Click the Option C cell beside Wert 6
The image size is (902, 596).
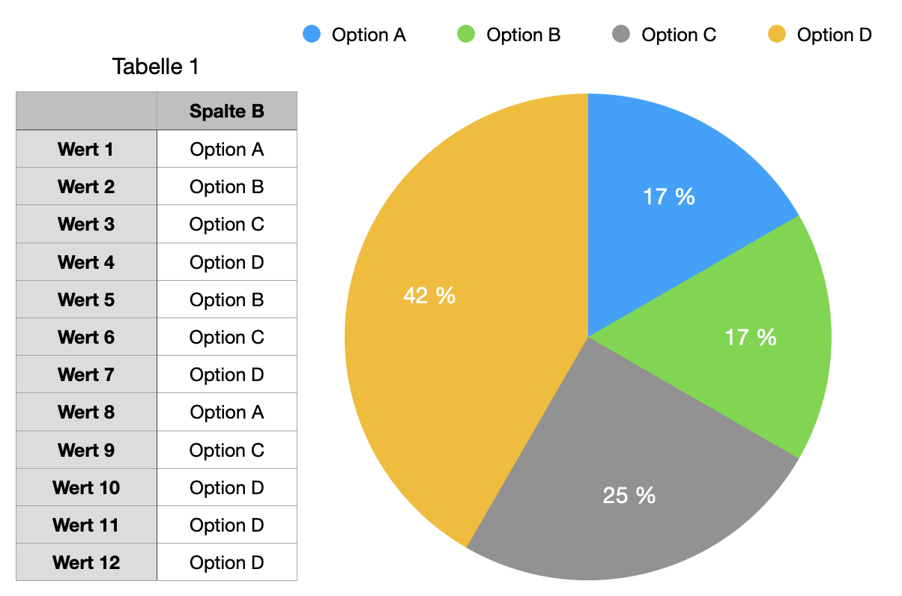[x=227, y=337]
